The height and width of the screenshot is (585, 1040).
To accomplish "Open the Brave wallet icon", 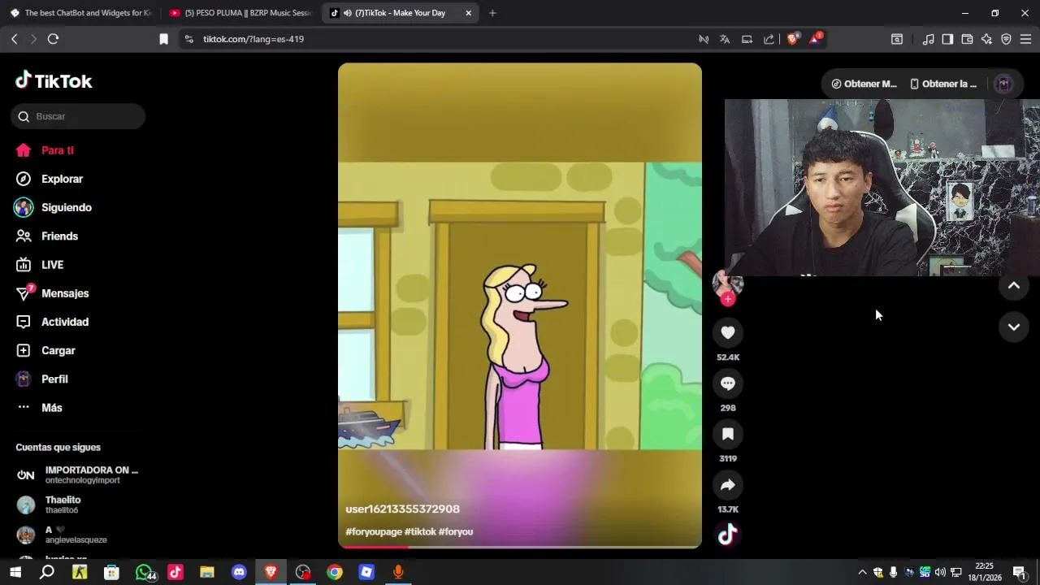I will point(967,39).
